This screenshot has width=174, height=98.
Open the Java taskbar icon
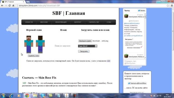[66, 96]
